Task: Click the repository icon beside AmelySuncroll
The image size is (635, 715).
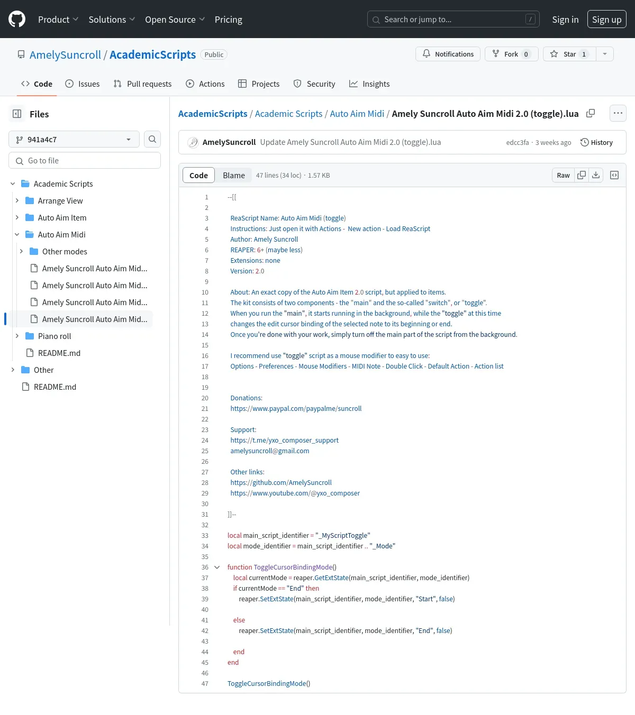Action: [21, 54]
